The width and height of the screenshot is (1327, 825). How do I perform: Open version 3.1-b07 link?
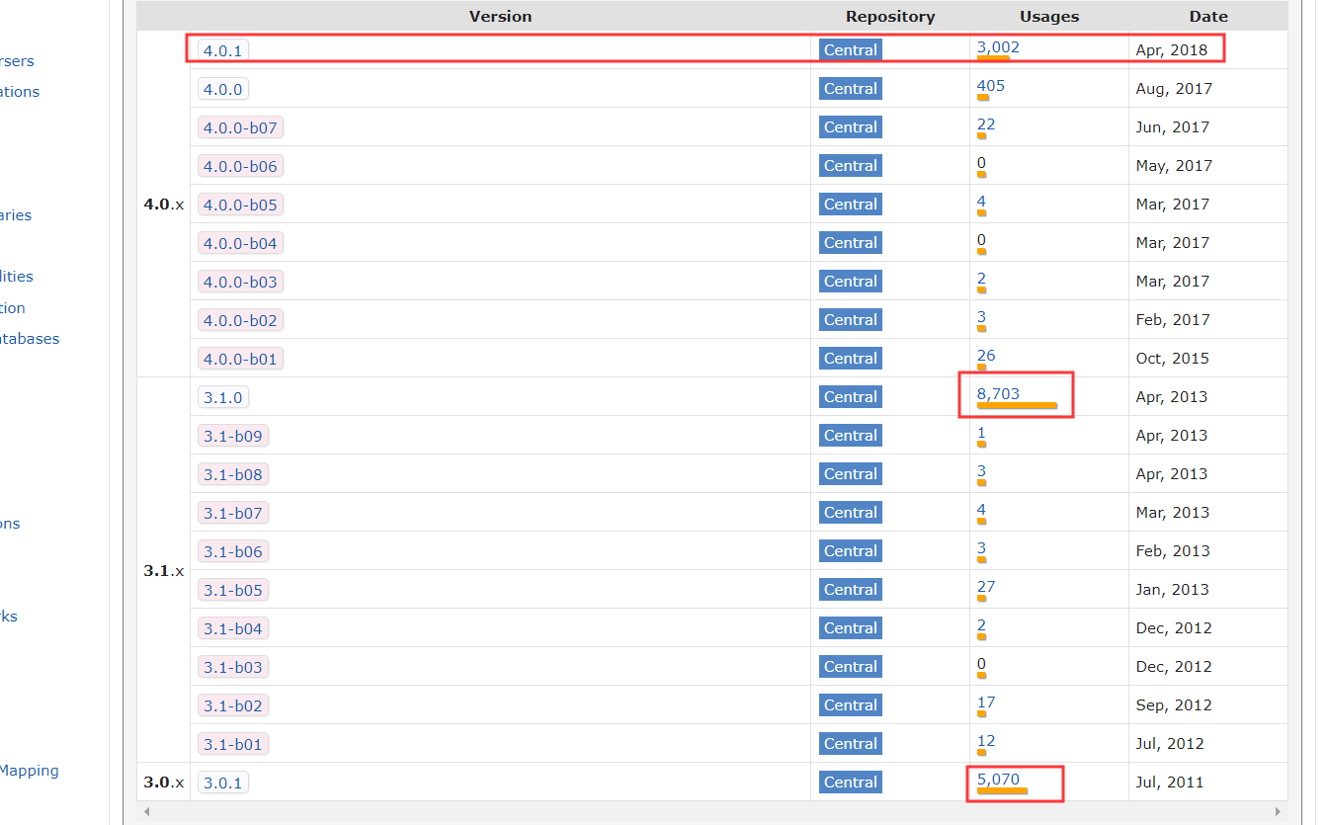[x=233, y=513]
